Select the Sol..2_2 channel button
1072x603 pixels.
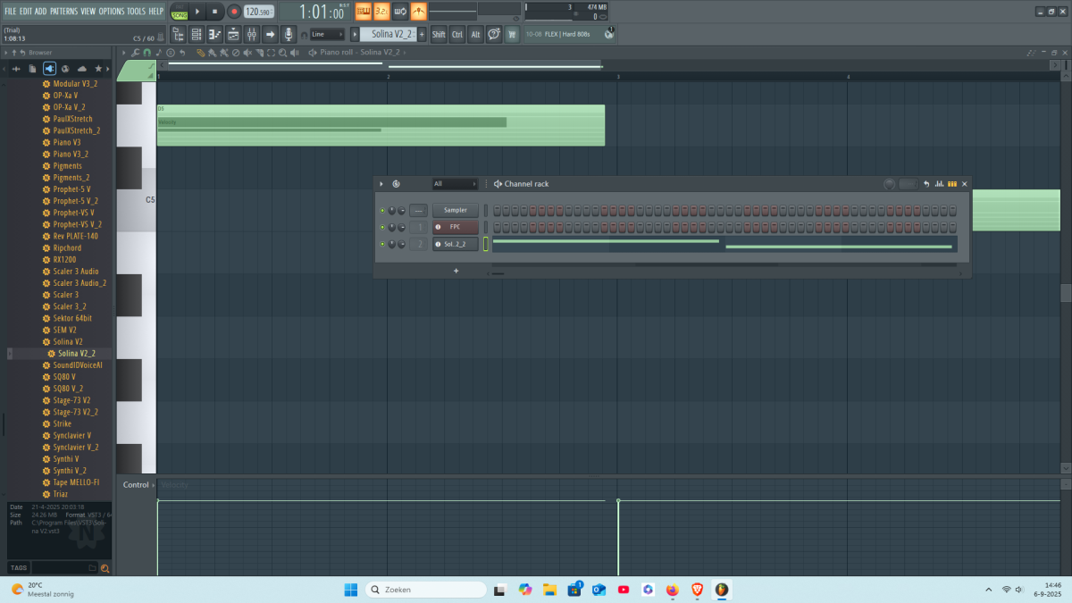point(456,244)
